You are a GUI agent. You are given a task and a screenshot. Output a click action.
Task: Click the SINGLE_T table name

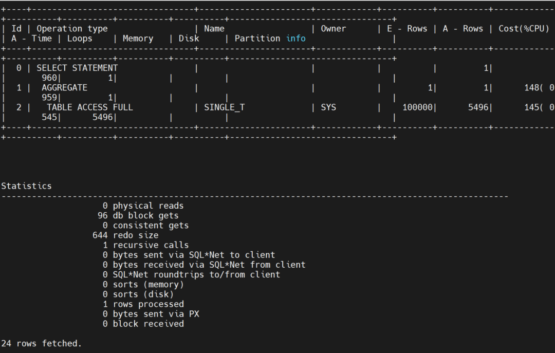pos(224,107)
